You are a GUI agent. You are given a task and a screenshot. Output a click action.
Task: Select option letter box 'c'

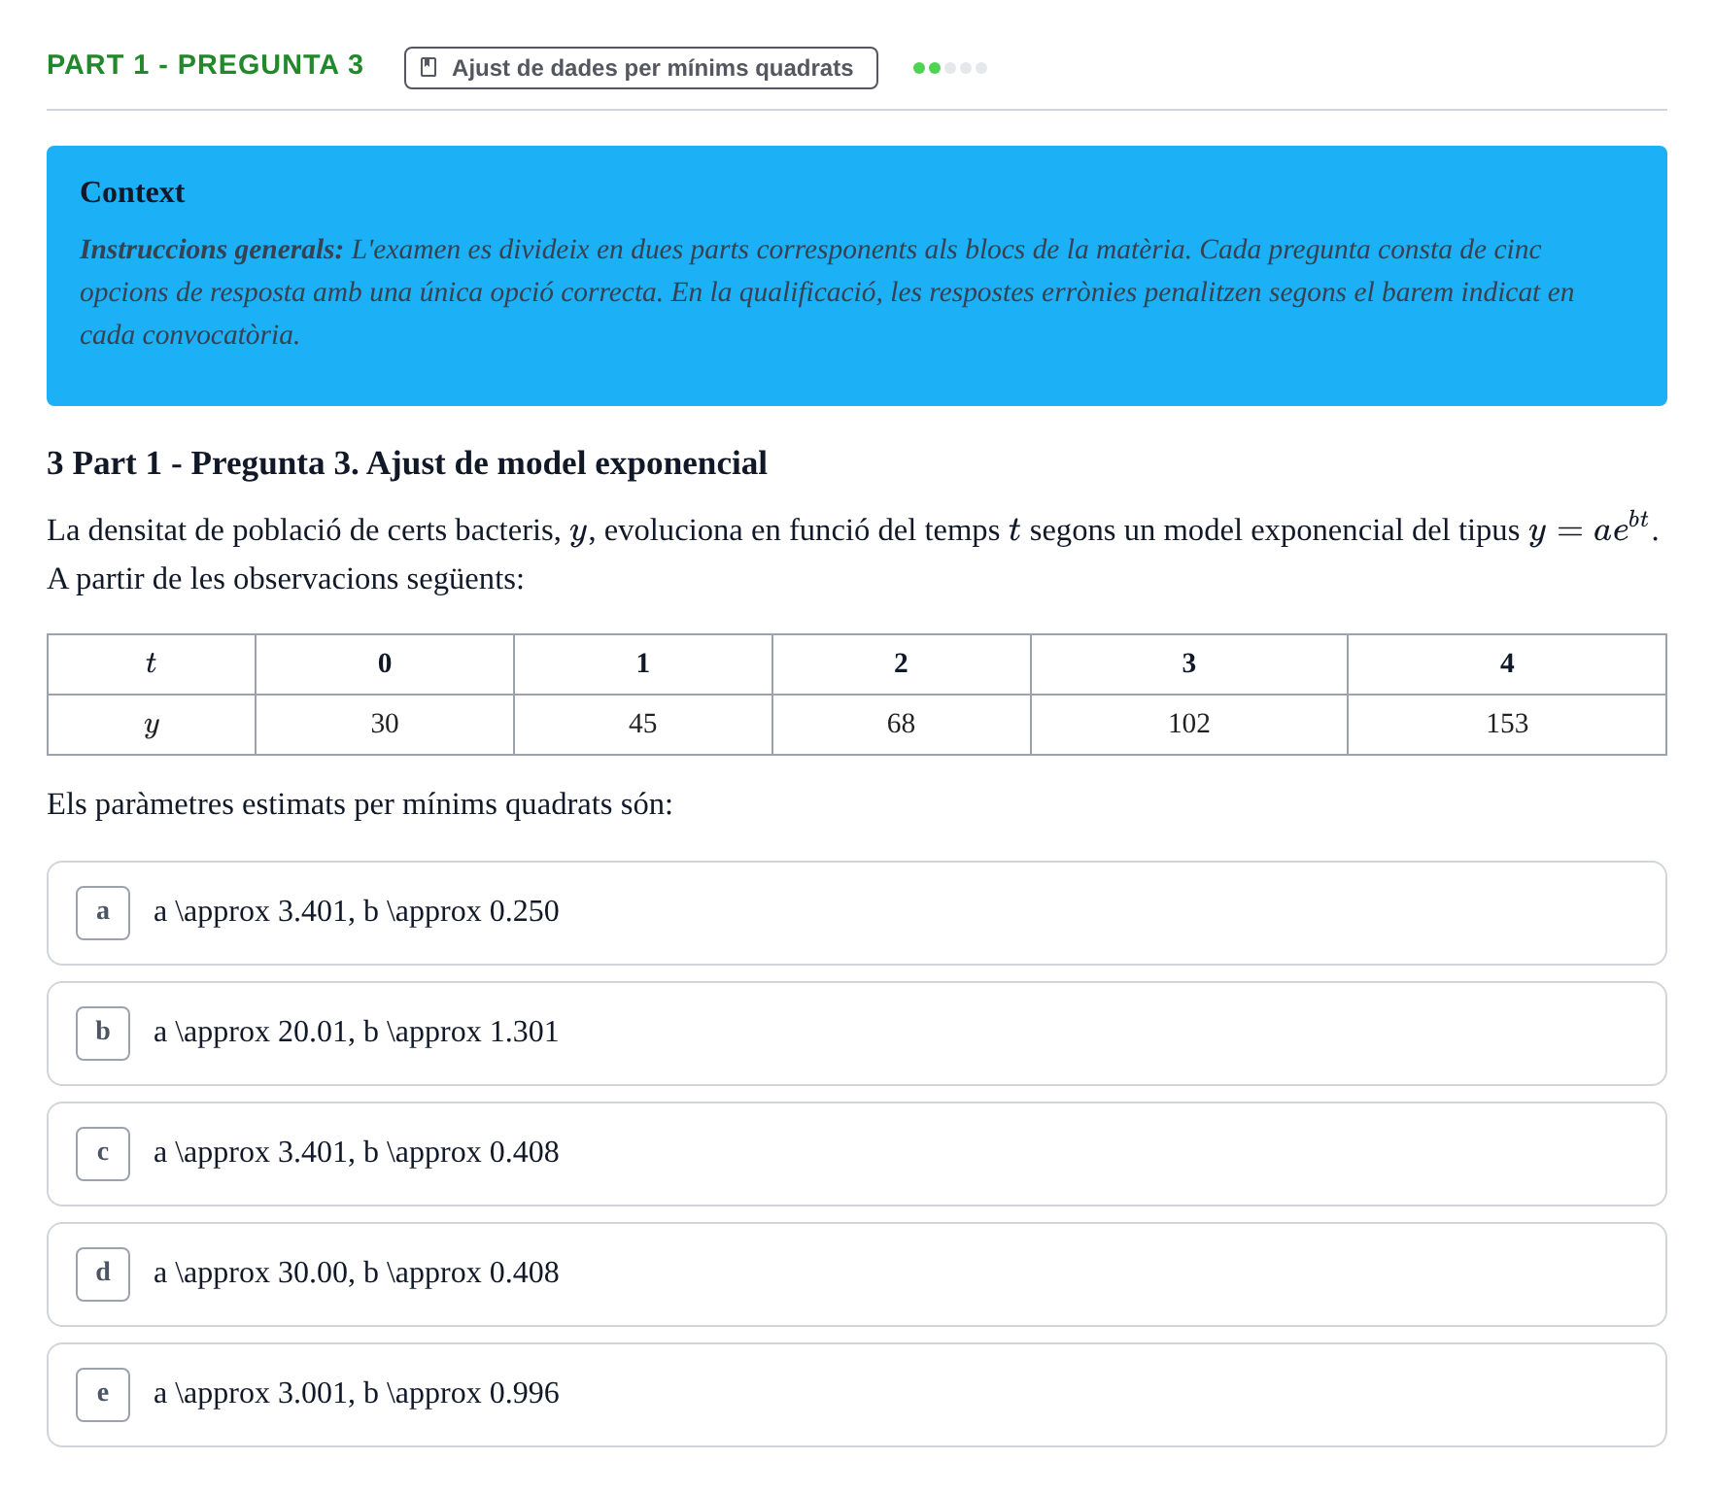(x=103, y=1154)
